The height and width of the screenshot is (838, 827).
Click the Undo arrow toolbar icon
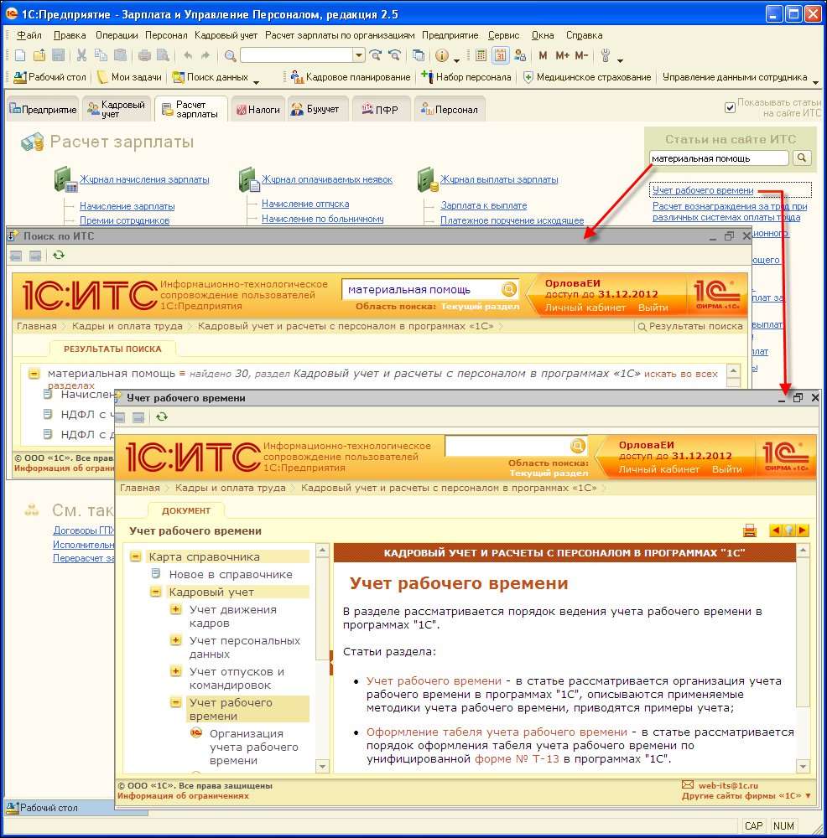click(188, 55)
